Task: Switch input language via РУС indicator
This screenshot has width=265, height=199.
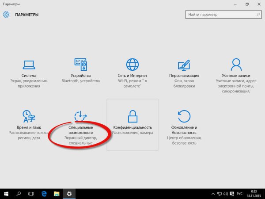Action: pyautogui.click(x=239, y=194)
